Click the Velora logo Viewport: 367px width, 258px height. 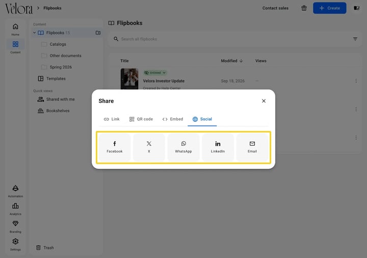click(x=19, y=9)
